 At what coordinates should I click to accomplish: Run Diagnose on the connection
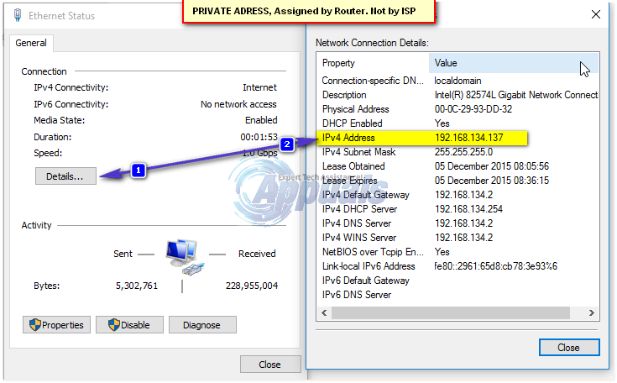click(x=202, y=325)
